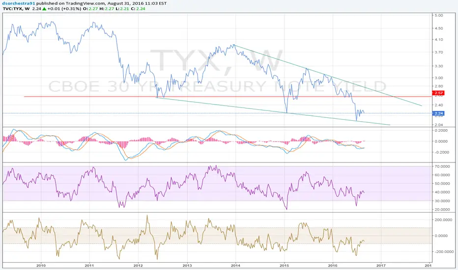The height and width of the screenshot is (270, 458).
Task: Click the 70.0000 RSI axis value
Action: [442, 166]
